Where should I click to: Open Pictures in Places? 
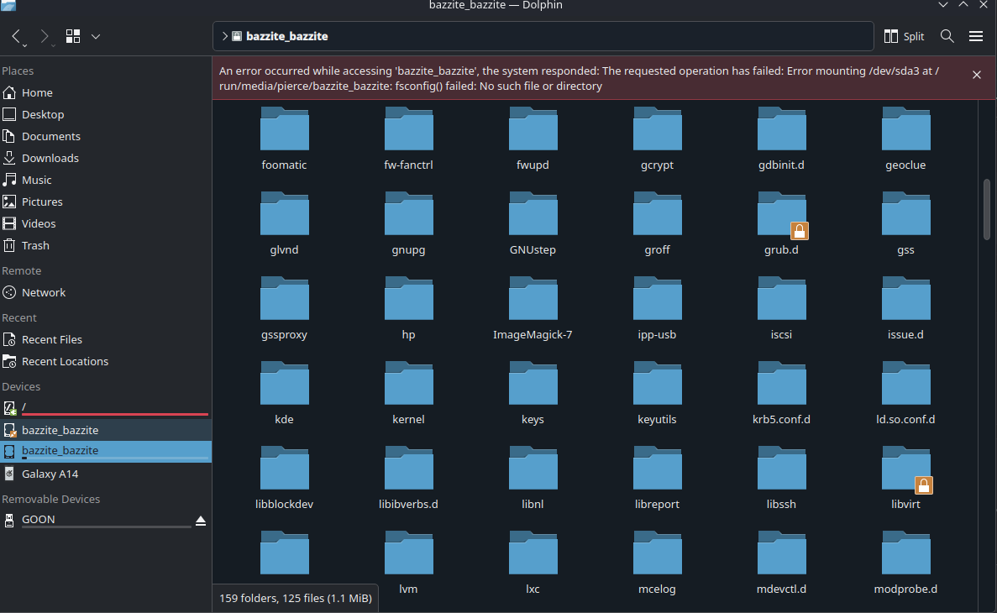pyautogui.click(x=106, y=202)
